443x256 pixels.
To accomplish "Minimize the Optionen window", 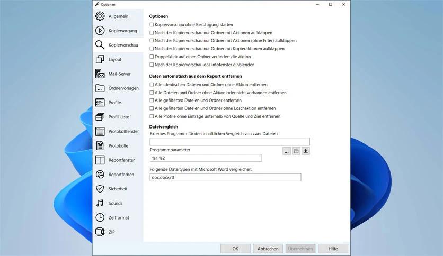I will [317, 4].
